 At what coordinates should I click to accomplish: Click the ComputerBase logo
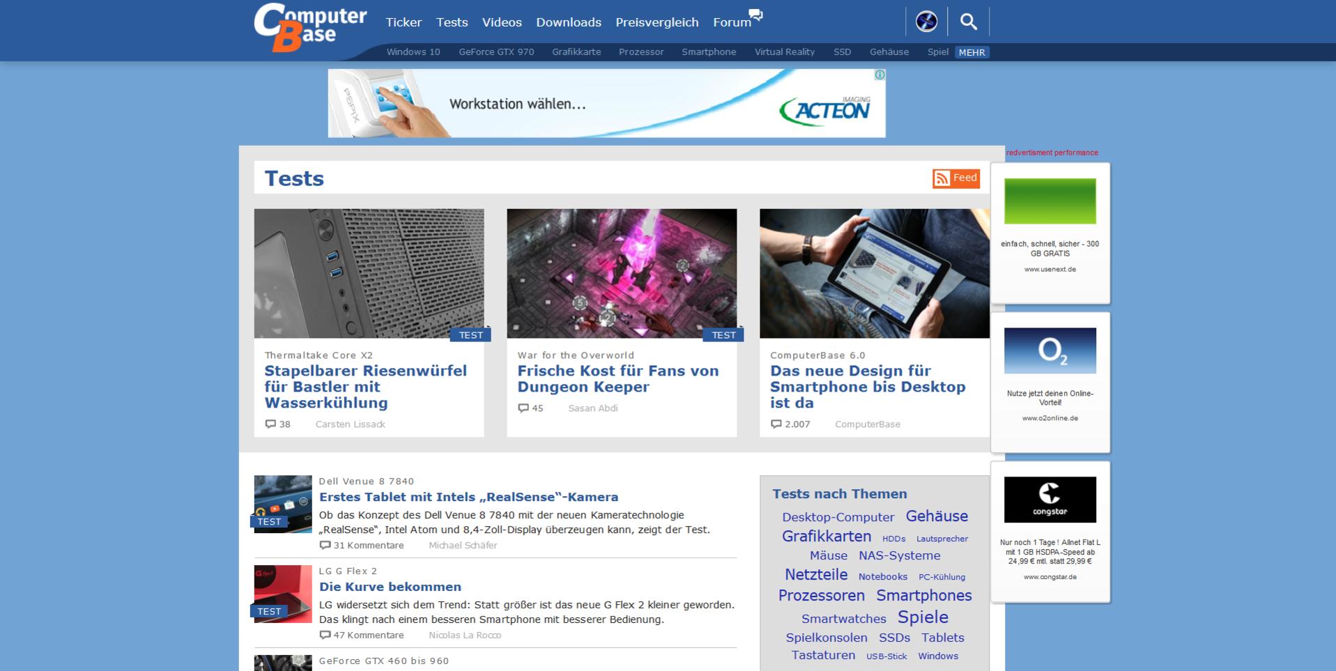pos(310,28)
